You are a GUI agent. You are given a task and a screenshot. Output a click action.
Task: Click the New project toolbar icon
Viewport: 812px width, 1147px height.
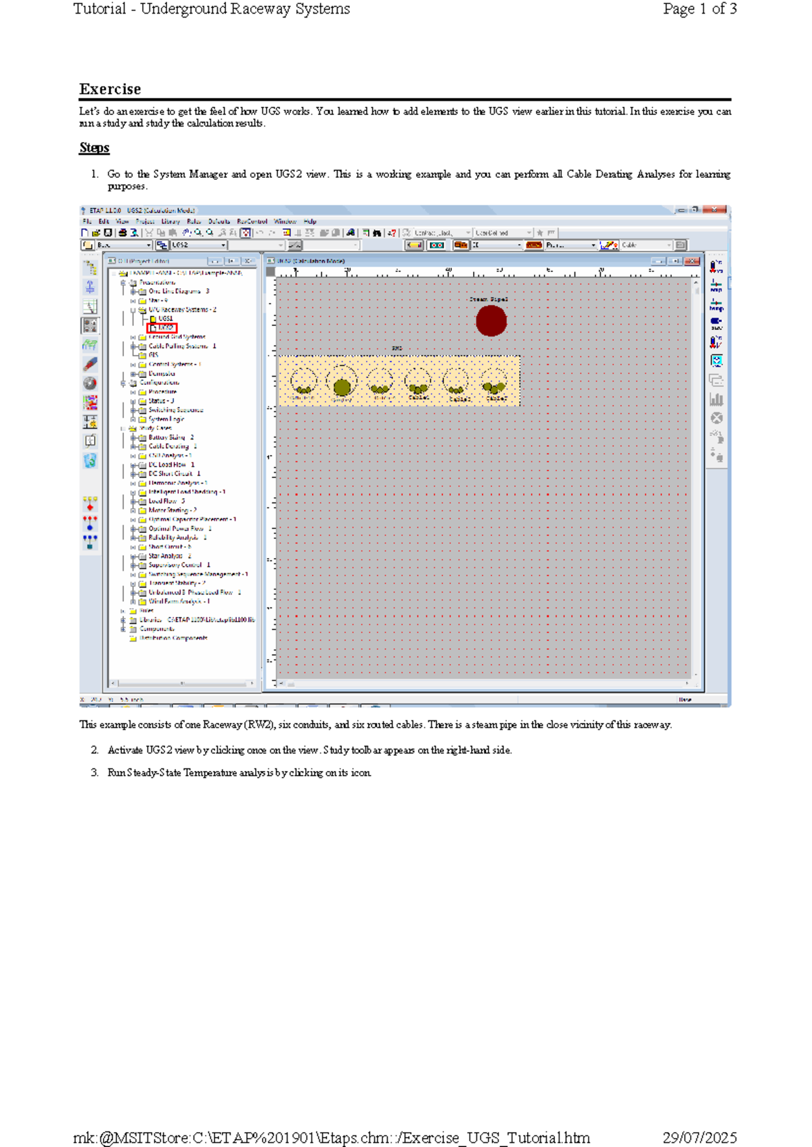[x=85, y=233]
